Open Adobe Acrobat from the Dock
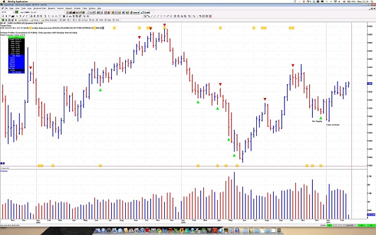 point(214,231)
